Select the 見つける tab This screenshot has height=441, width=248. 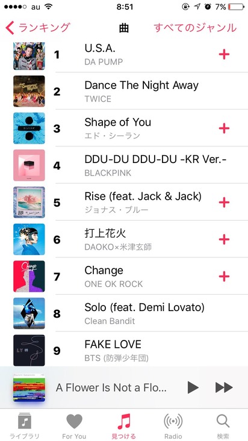click(x=124, y=426)
